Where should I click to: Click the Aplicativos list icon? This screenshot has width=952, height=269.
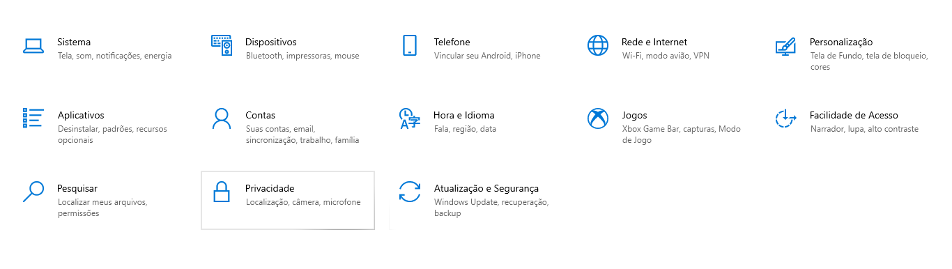[33, 118]
